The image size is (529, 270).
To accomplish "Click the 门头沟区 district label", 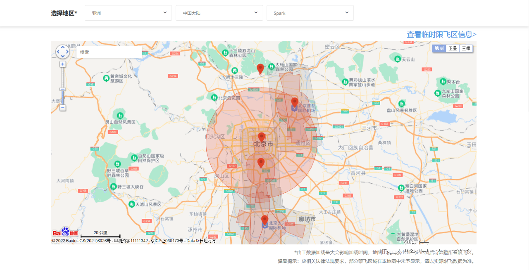I will pyautogui.click(x=214, y=137).
